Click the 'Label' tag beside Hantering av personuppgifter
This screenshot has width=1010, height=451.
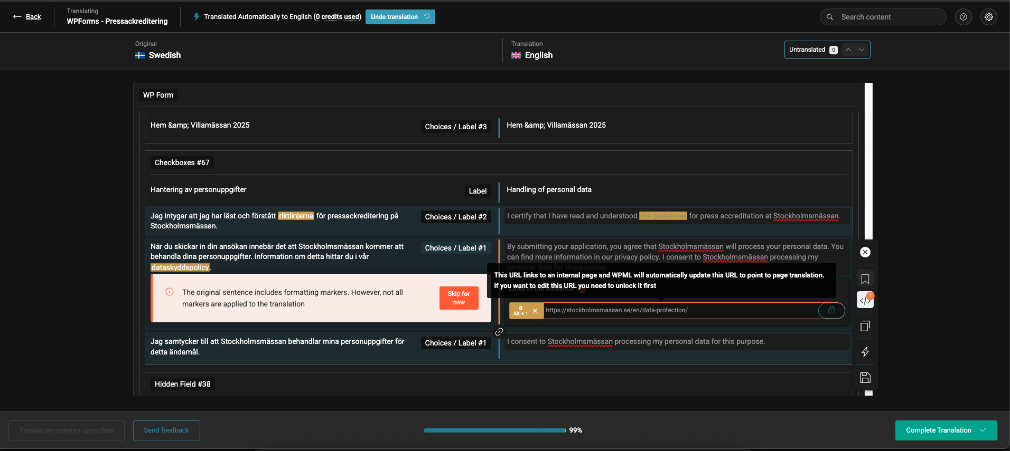click(478, 191)
